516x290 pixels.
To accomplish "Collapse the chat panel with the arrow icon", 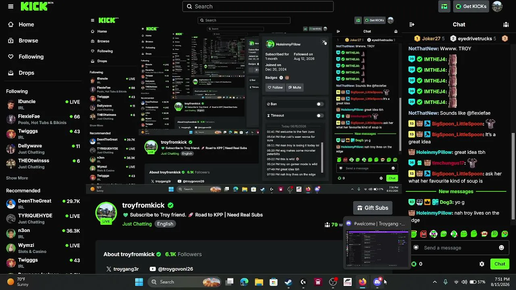I will pos(412,25).
